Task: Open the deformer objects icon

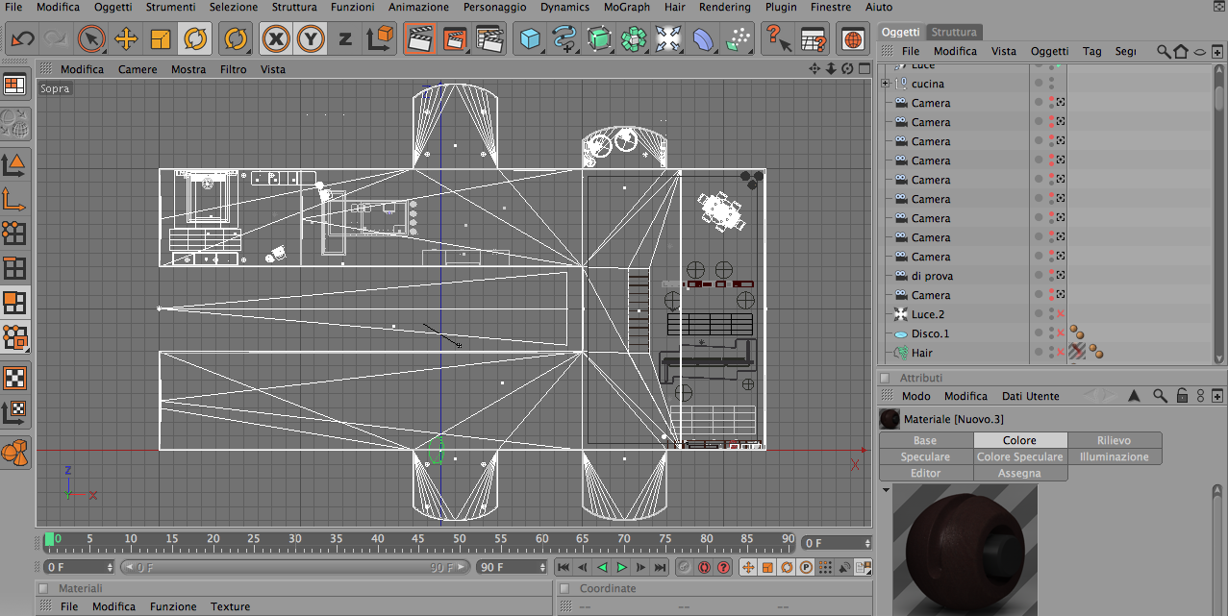Action: [x=703, y=39]
